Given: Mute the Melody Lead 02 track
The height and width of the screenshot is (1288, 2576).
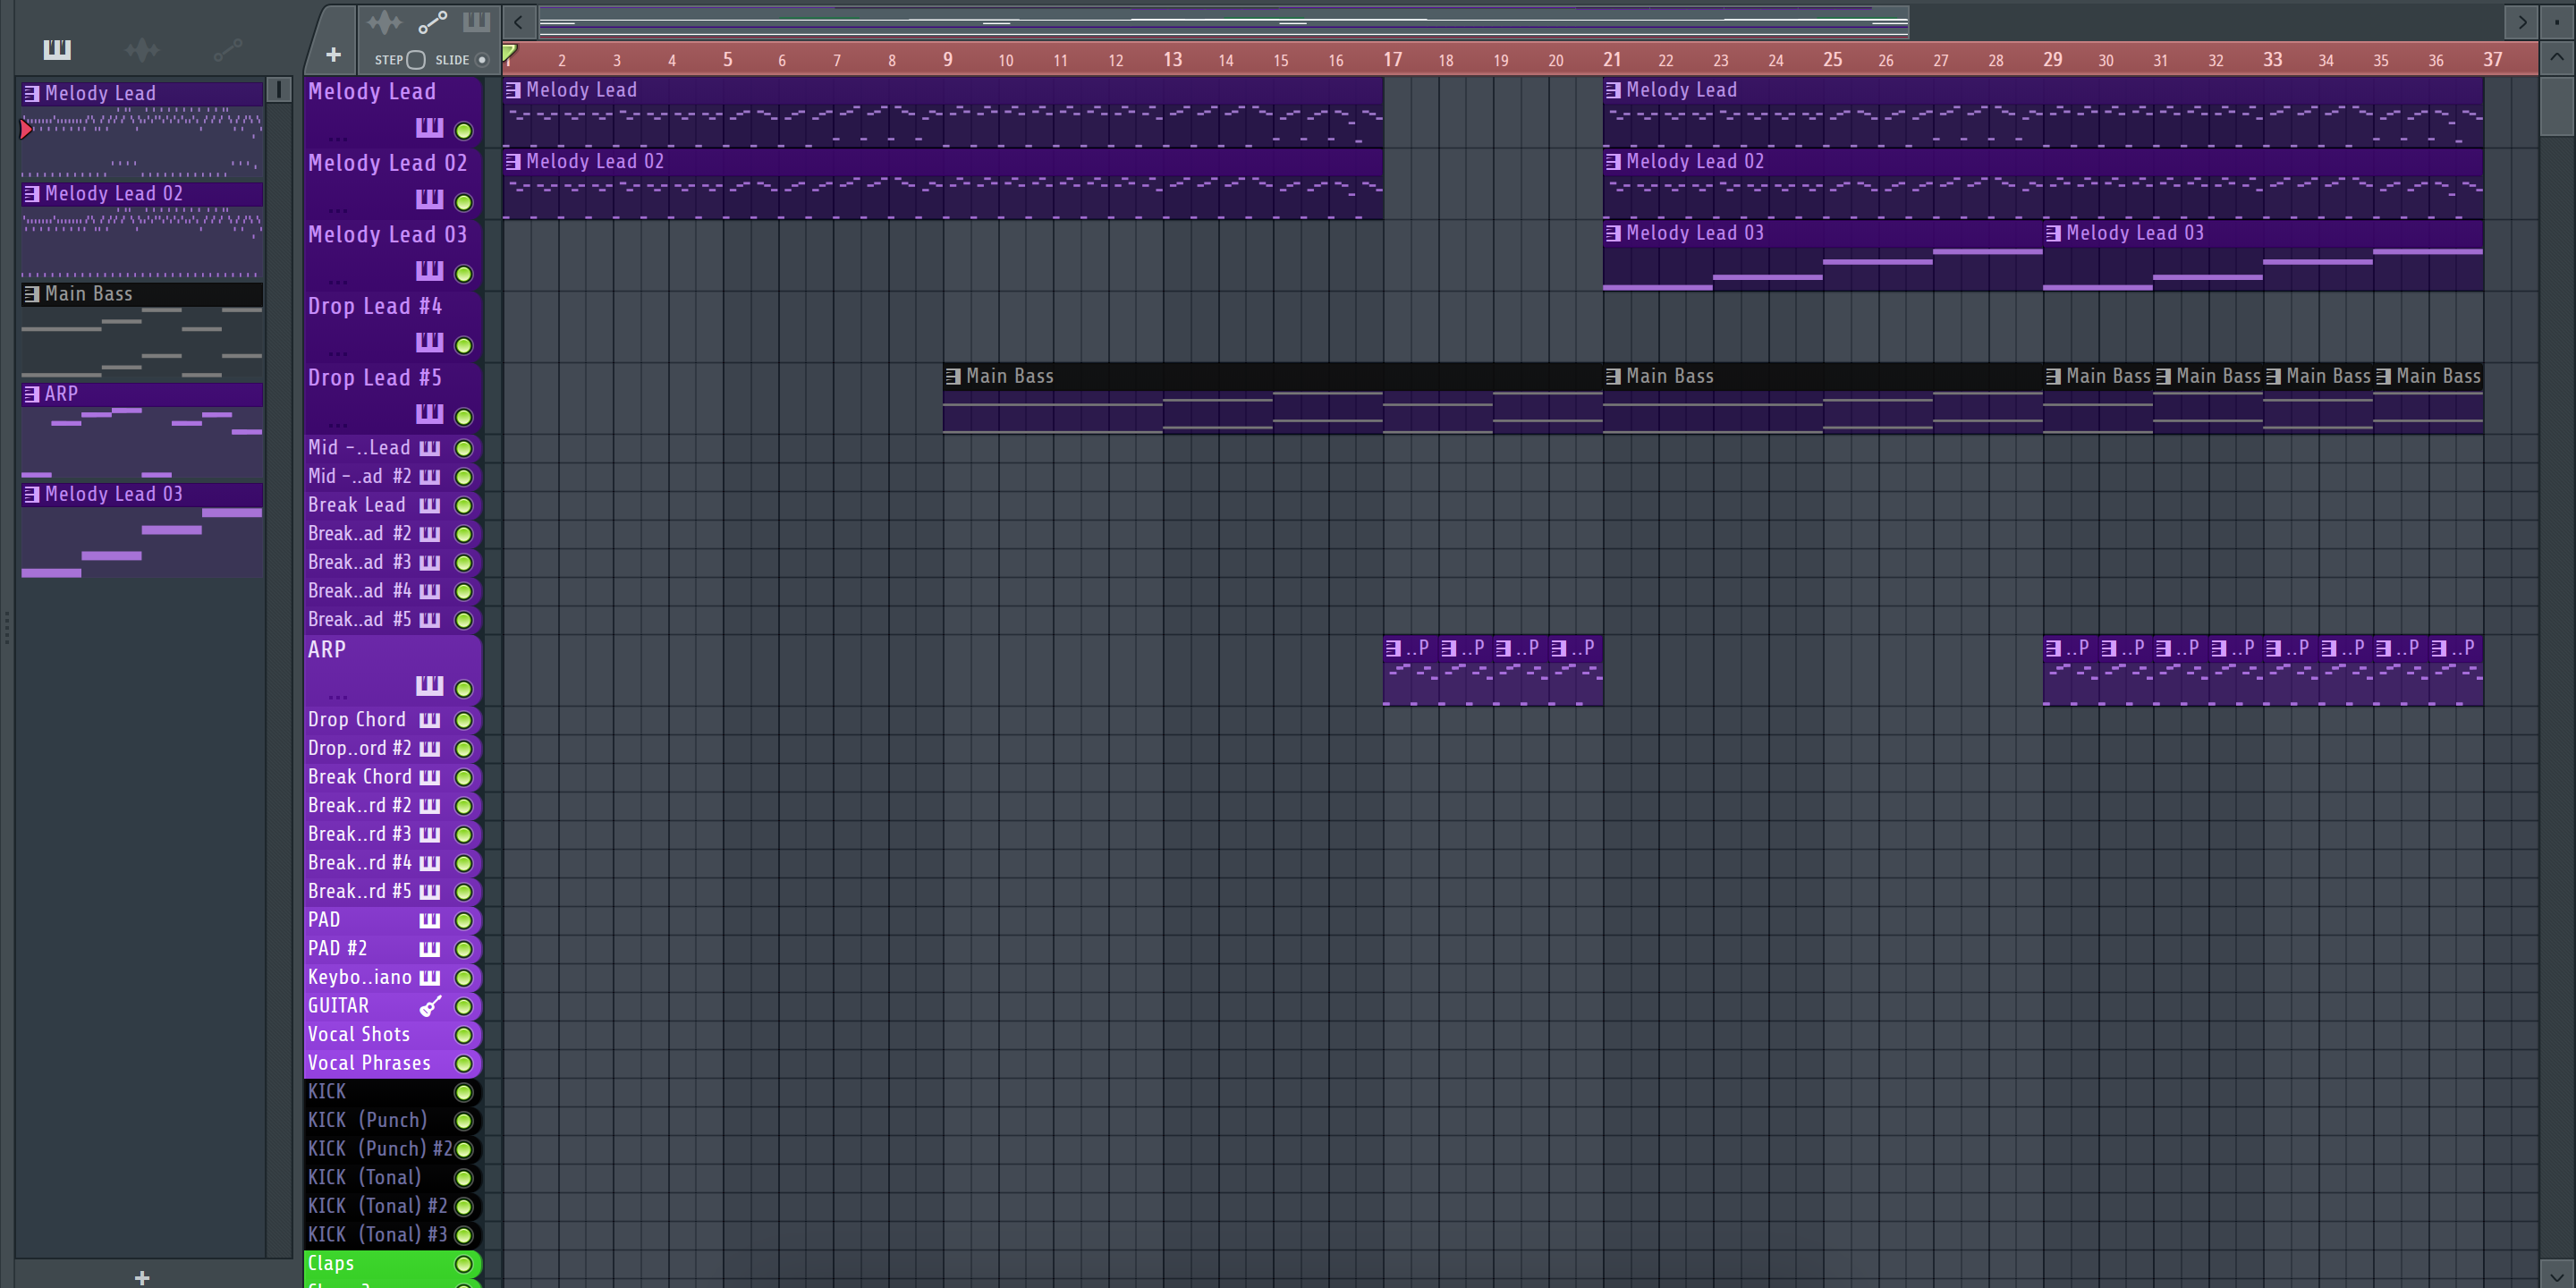Looking at the screenshot, I should 464,203.
